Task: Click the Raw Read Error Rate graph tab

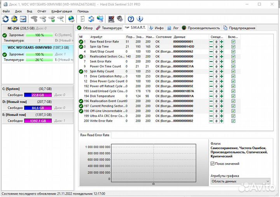Action: (95, 135)
